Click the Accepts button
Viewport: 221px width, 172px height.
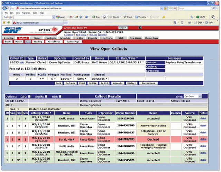point(117,83)
